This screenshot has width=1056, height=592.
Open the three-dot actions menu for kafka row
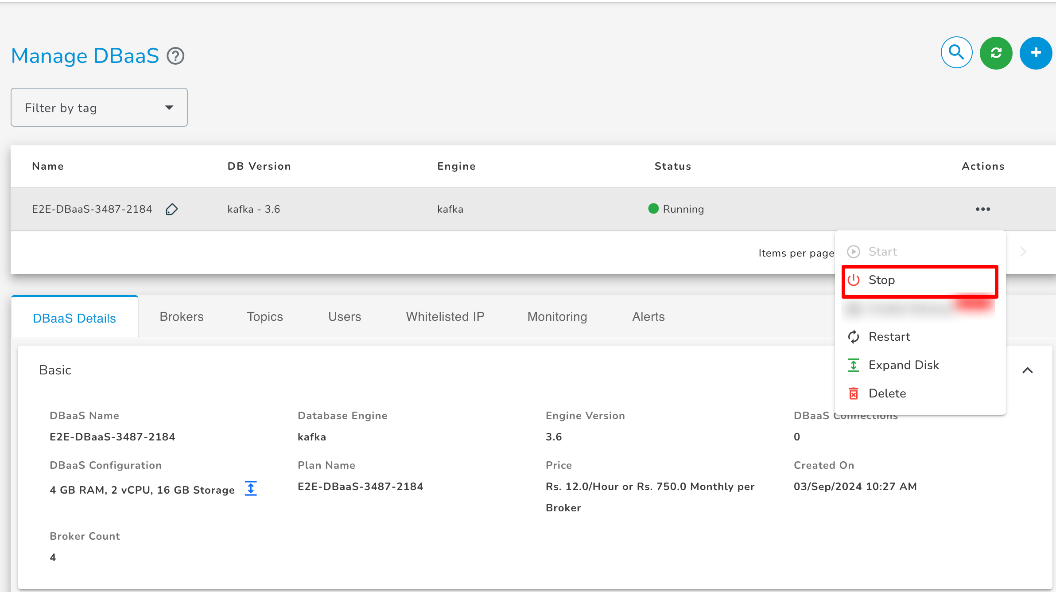click(x=982, y=209)
